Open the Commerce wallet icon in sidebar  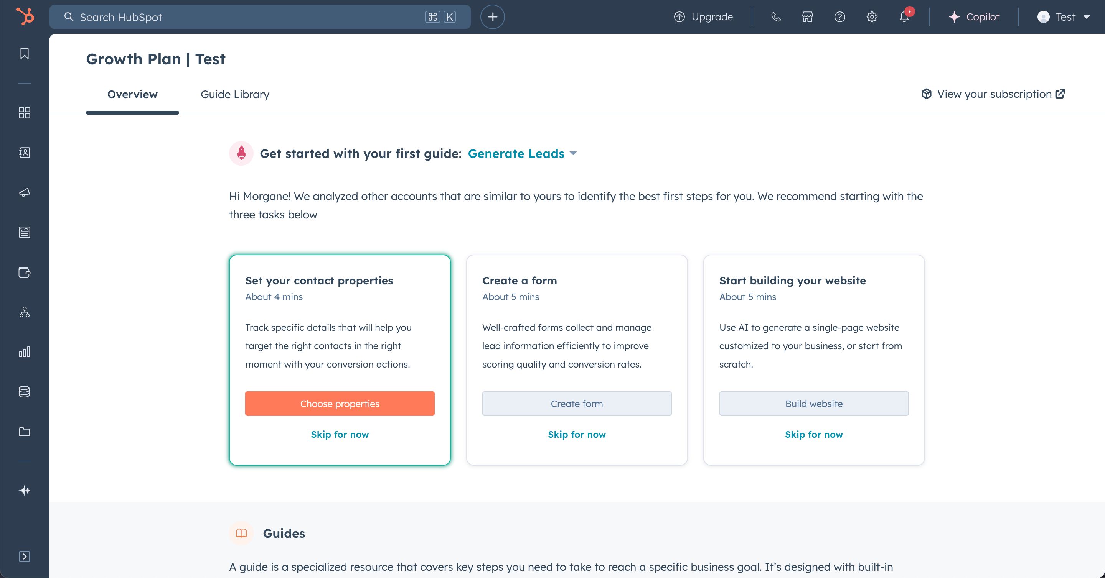(25, 272)
